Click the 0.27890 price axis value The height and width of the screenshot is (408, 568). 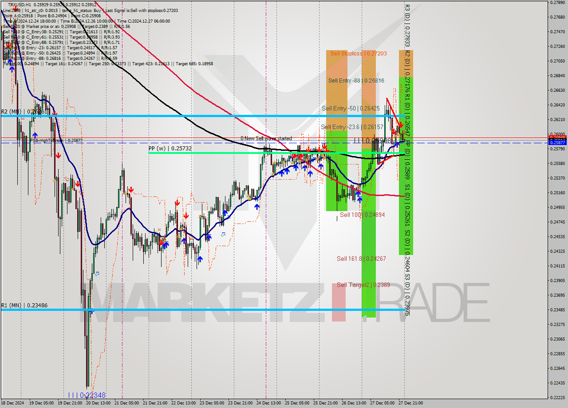click(x=557, y=3)
